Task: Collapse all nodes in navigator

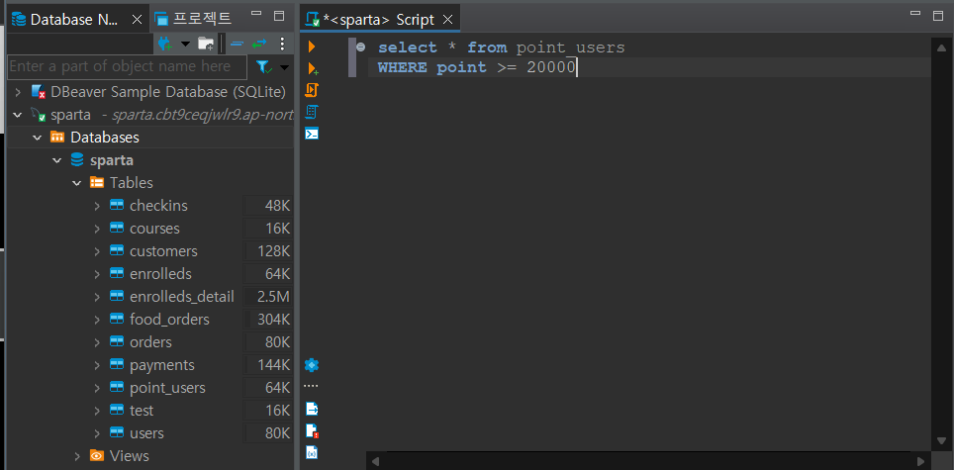Action: 237,44
